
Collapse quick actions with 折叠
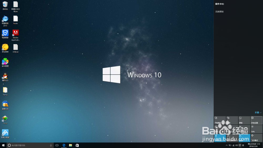click(258, 113)
